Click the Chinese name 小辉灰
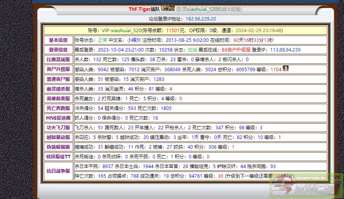Screen dimensions: 344x199 pos(134,40)
